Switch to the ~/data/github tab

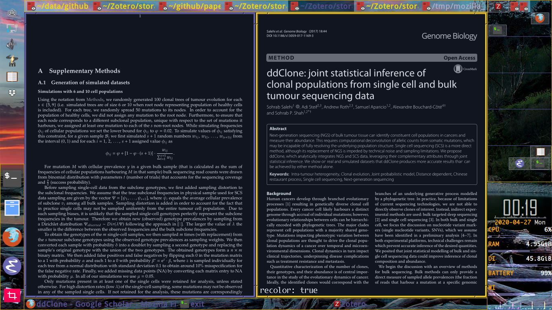57,6
